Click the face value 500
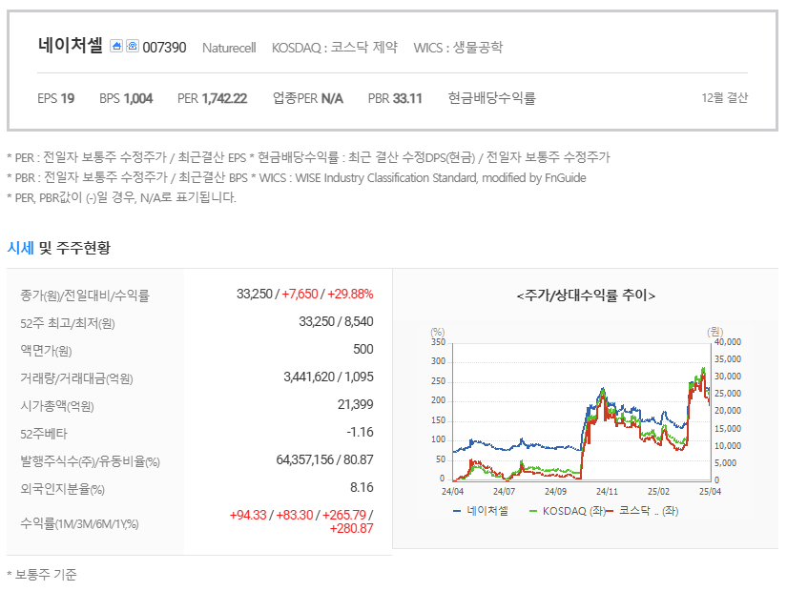The image size is (787, 591). 362,349
